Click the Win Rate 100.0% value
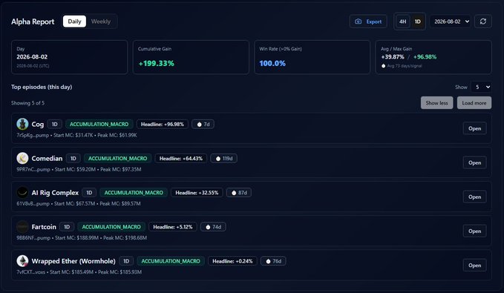504x293 pixels. click(272, 63)
